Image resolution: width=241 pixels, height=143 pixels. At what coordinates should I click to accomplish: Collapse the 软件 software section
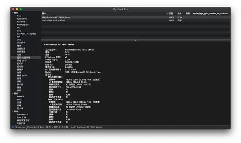[13, 111]
